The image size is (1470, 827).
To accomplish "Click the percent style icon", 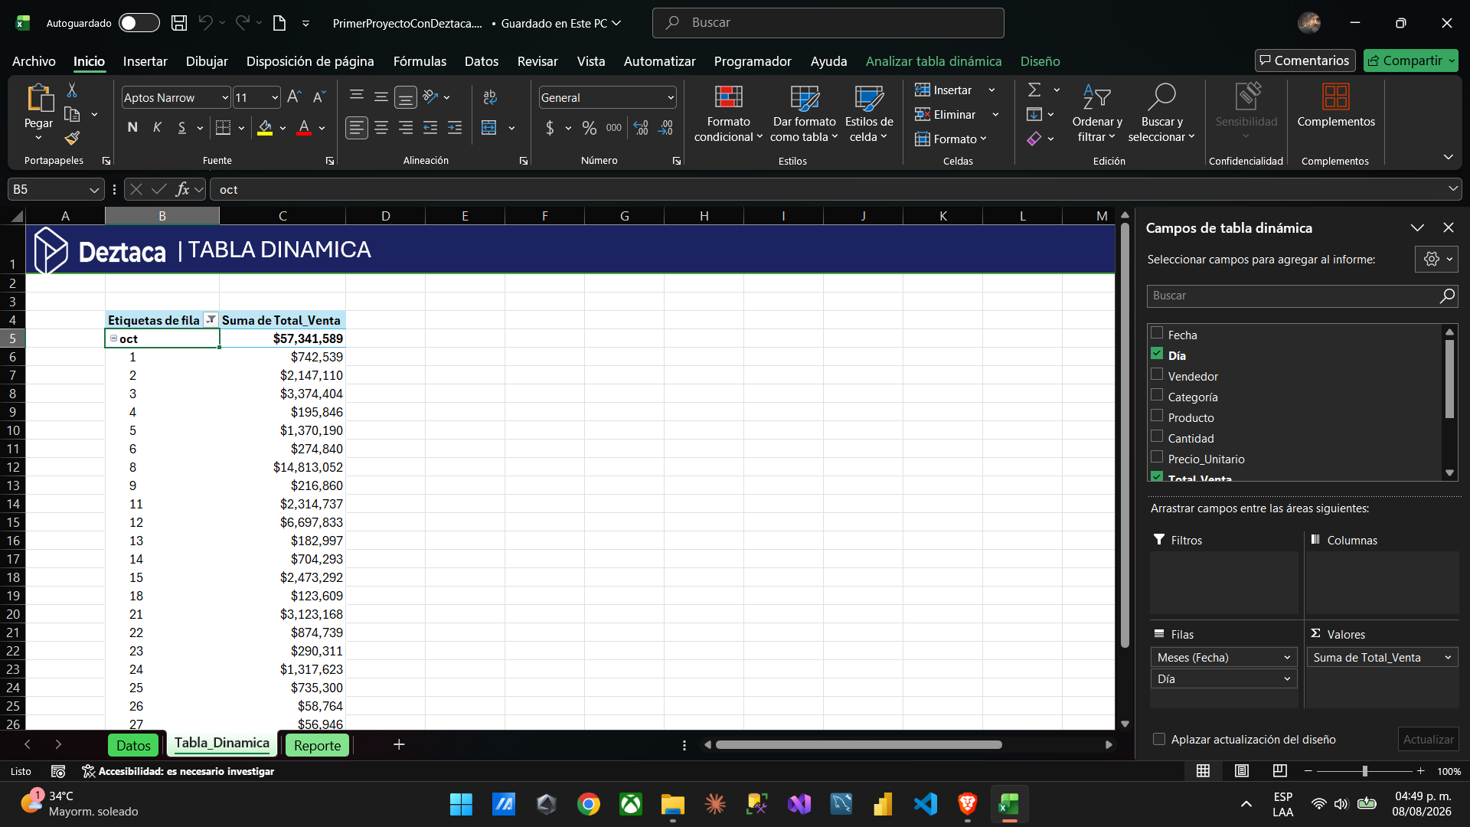I will point(589,128).
